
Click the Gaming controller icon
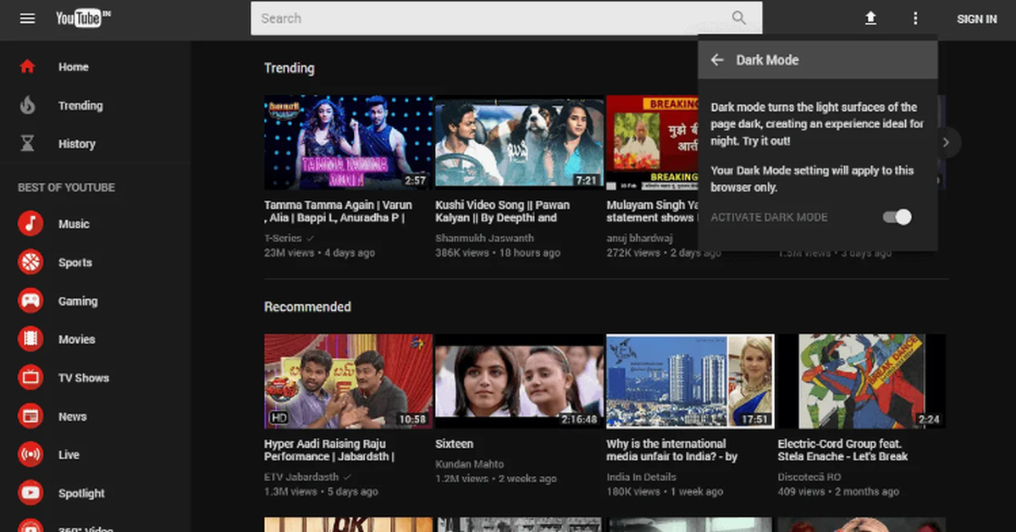[x=30, y=301]
